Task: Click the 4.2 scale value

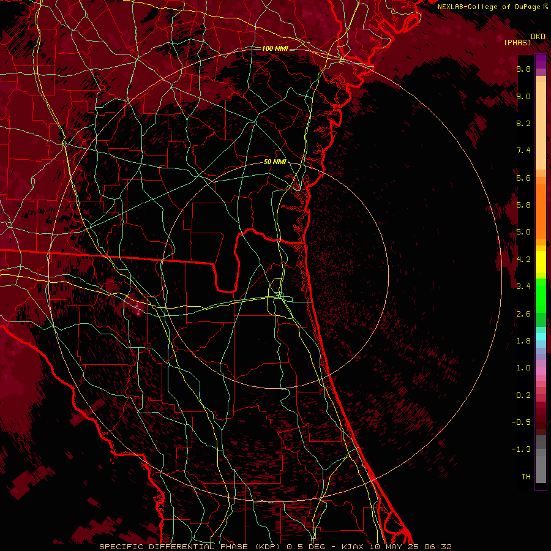Action: tap(523, 260)
